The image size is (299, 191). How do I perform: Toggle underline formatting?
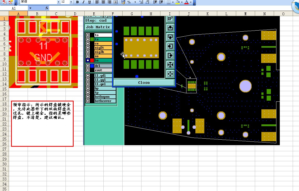click(89, 2)
